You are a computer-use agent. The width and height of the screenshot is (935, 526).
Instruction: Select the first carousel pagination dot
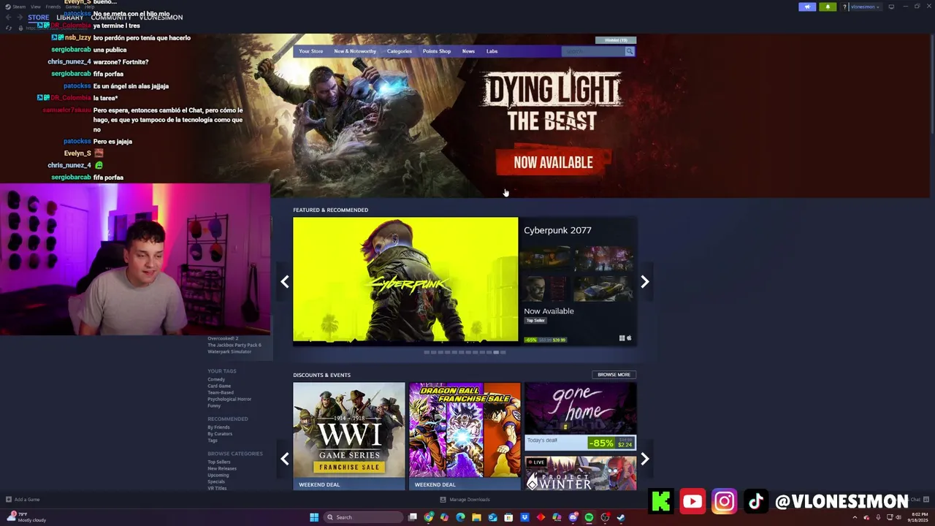(427, 352)
